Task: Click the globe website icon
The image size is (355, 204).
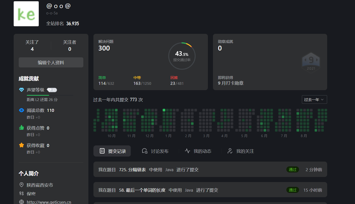Action: tap(22, 202)
